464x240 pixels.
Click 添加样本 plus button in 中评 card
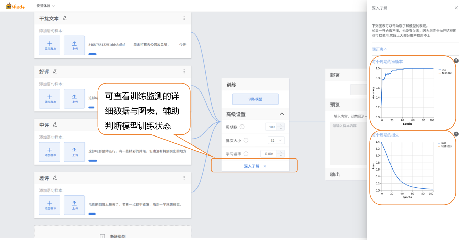[x=50, y=152]
